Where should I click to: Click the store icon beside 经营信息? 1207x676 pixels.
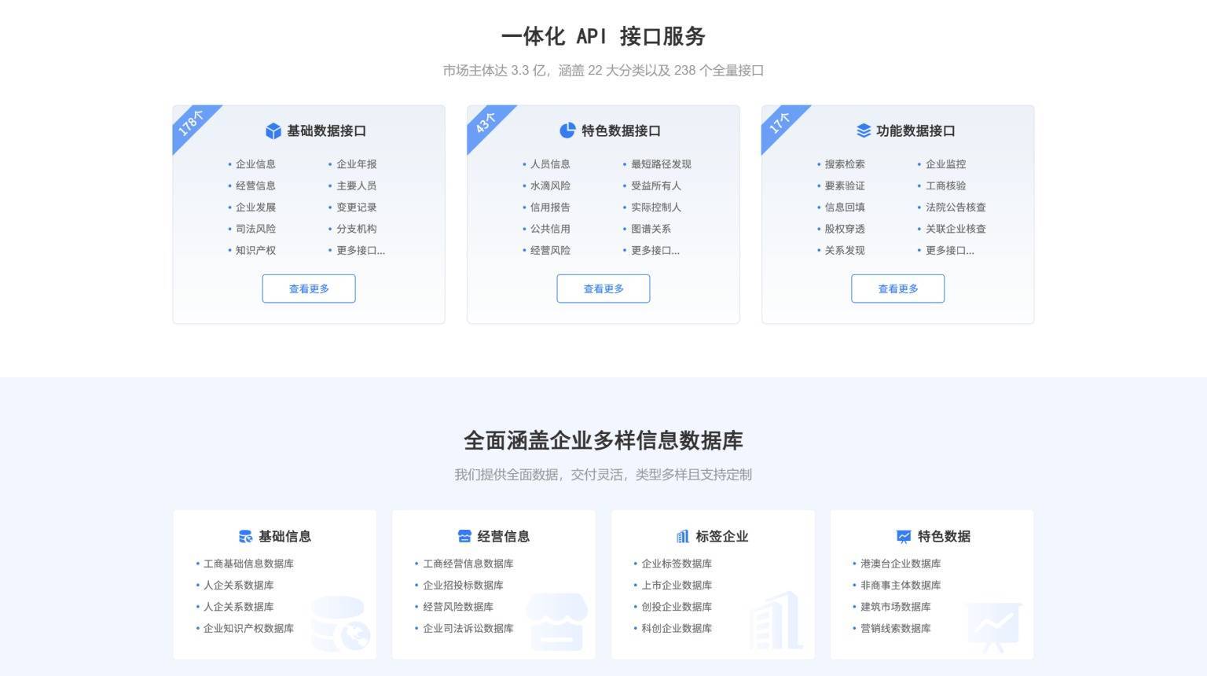[464, 537]
